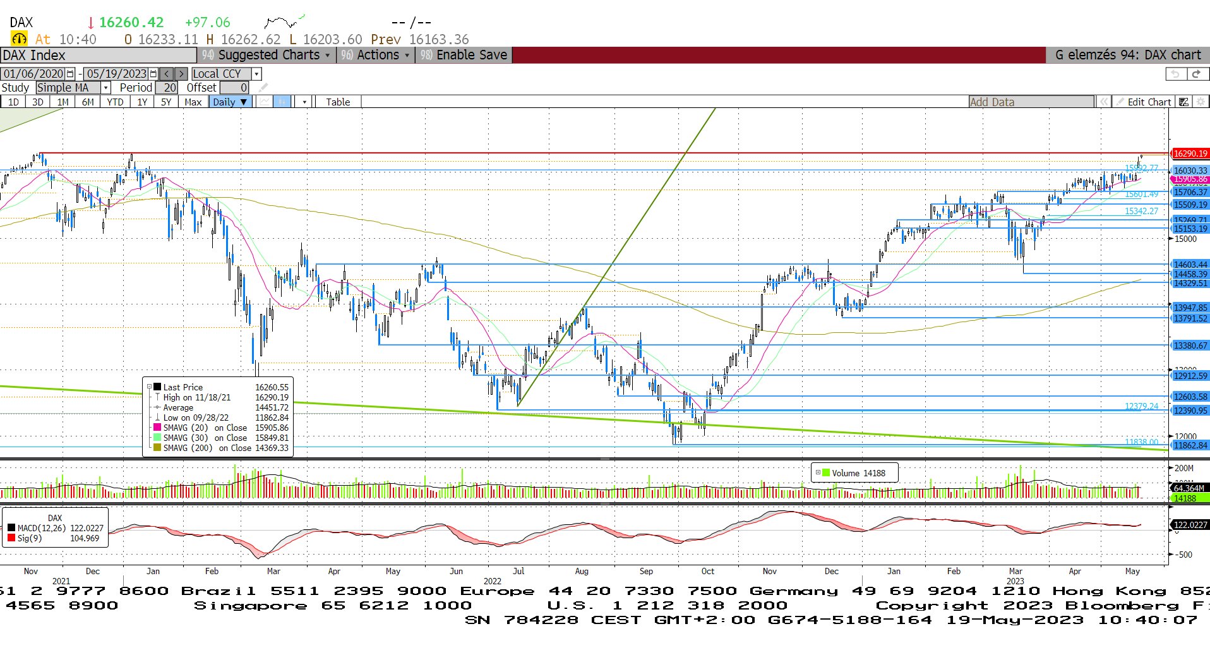This screenshot has width=1210, height=655.
Task: Open Suggested Charts menu
Action: click(x=267, y=55)
